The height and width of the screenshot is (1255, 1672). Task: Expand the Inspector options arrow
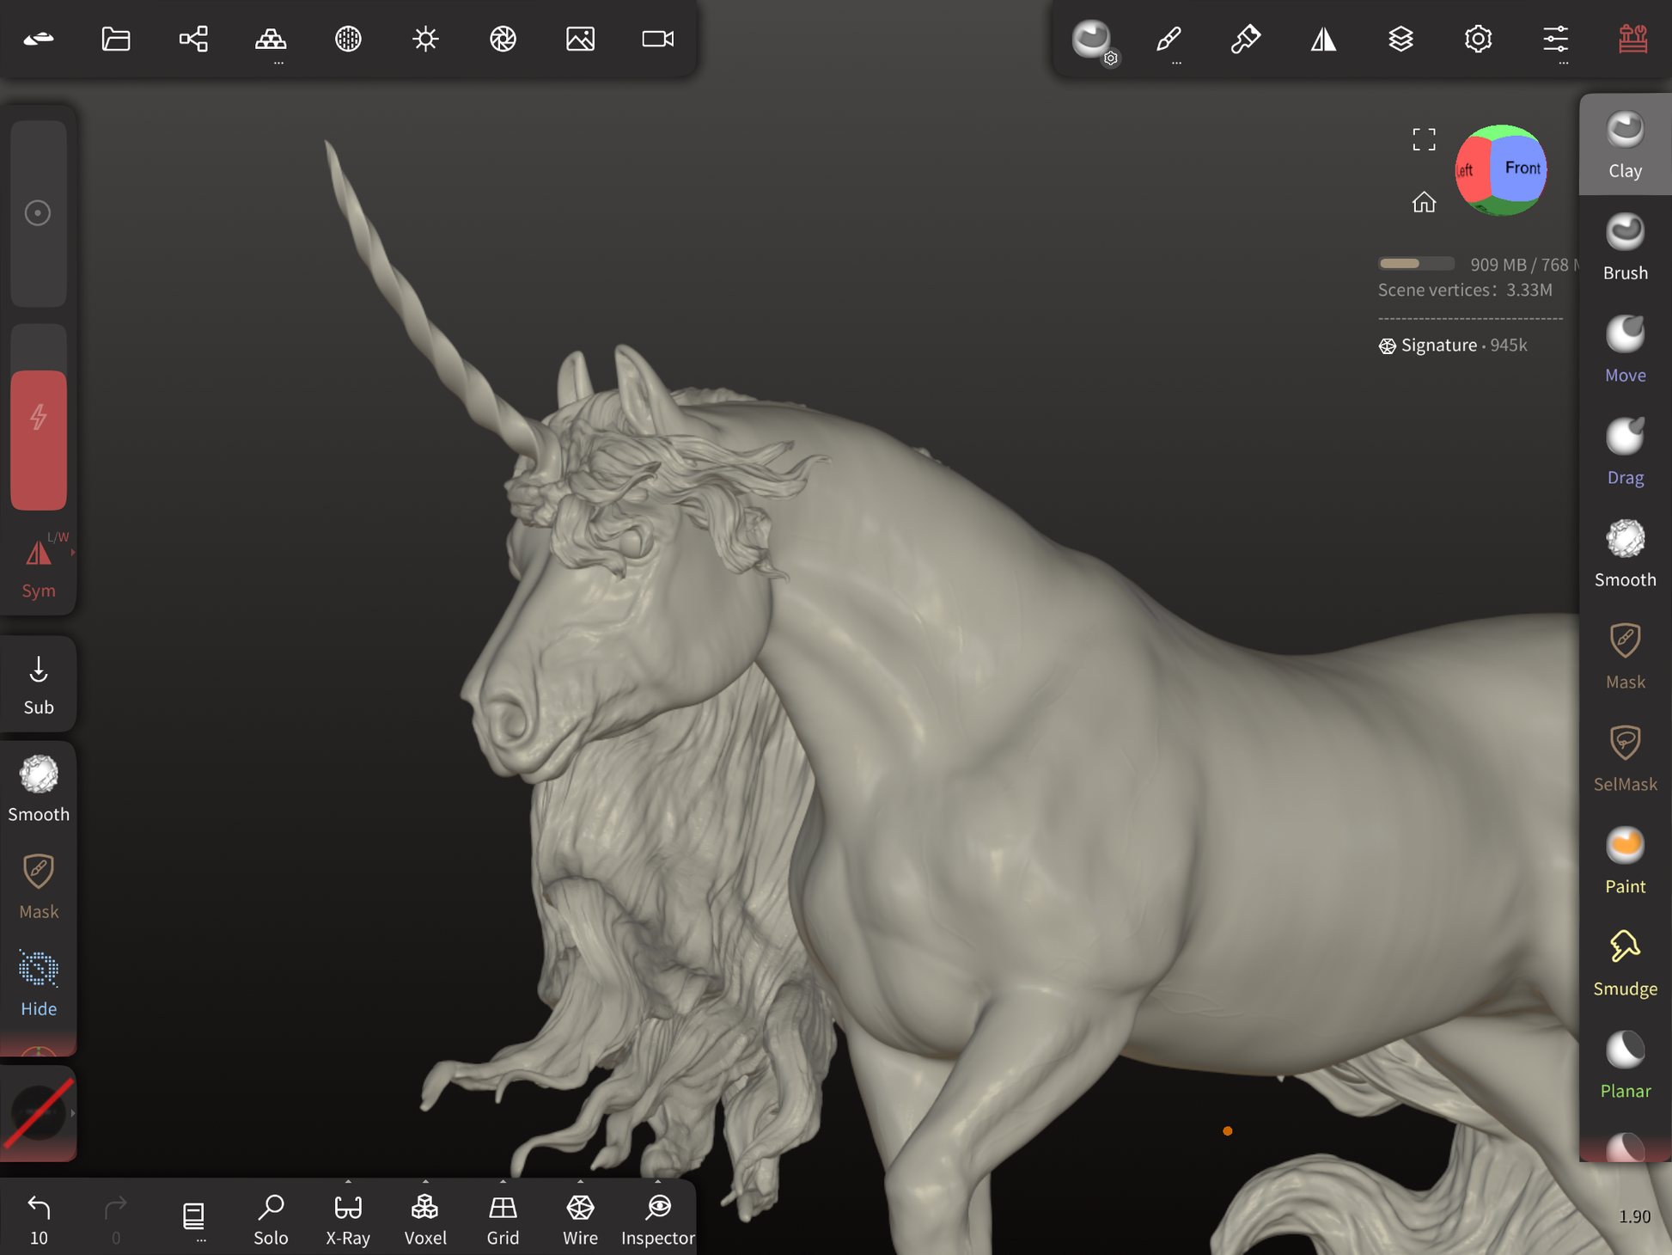[x=657, y=1183]
